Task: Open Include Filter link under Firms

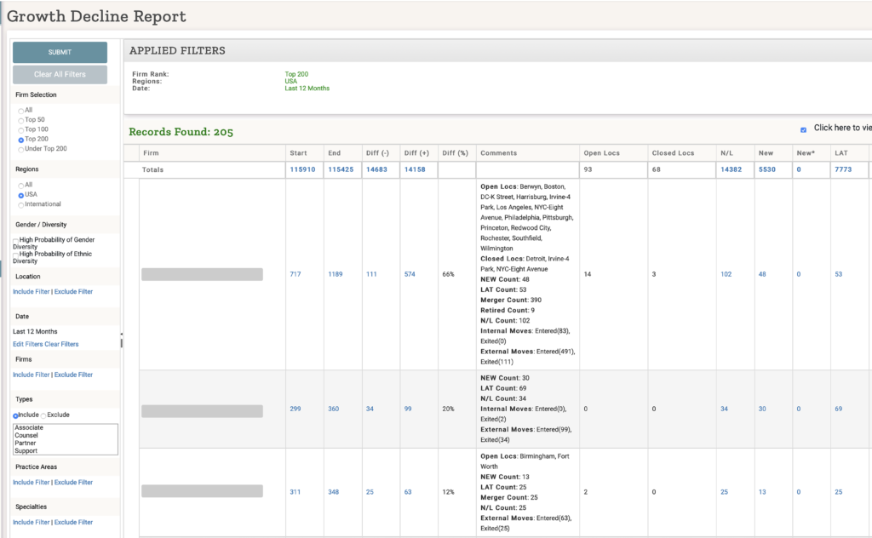Action: [x=32, y=375]
